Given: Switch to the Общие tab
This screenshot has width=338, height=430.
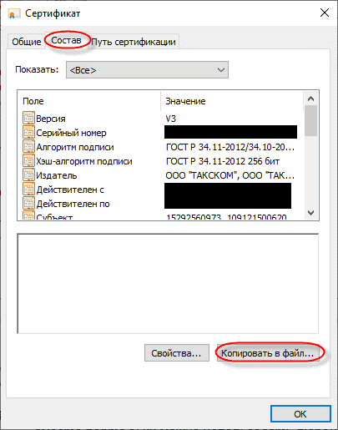Looking at the screenshot, I should click(x=27, y=42).
